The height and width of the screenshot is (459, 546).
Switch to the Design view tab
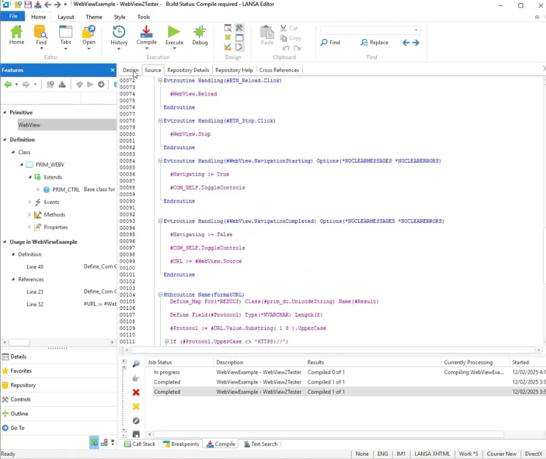[x=130, y=70]
